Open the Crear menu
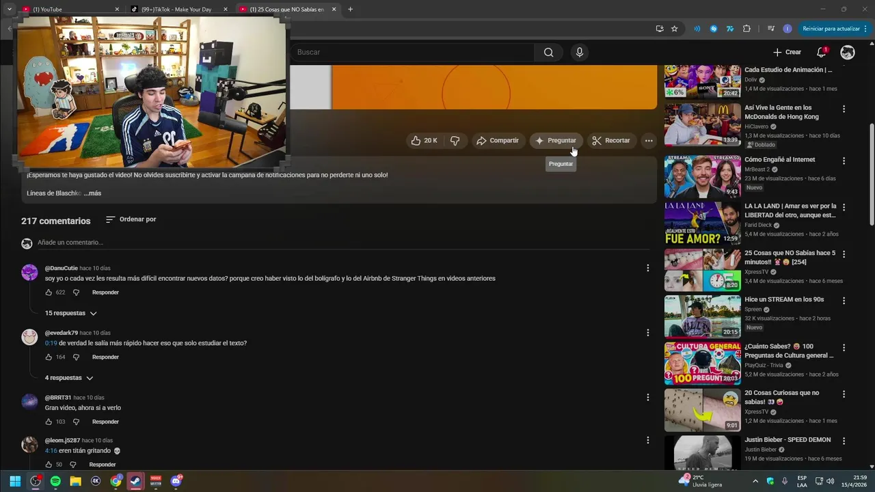This screenshot has height=492, width=875. (x=787, y=53)
